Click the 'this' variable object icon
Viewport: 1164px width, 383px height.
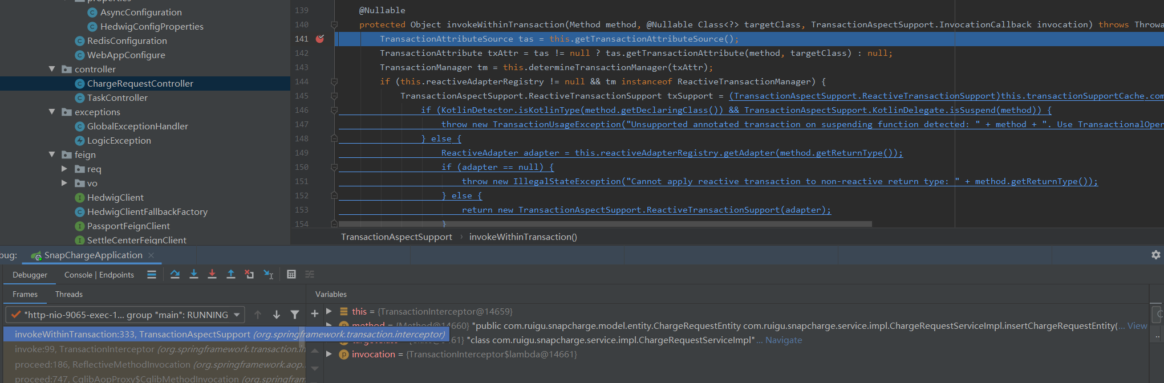(344, 312)
